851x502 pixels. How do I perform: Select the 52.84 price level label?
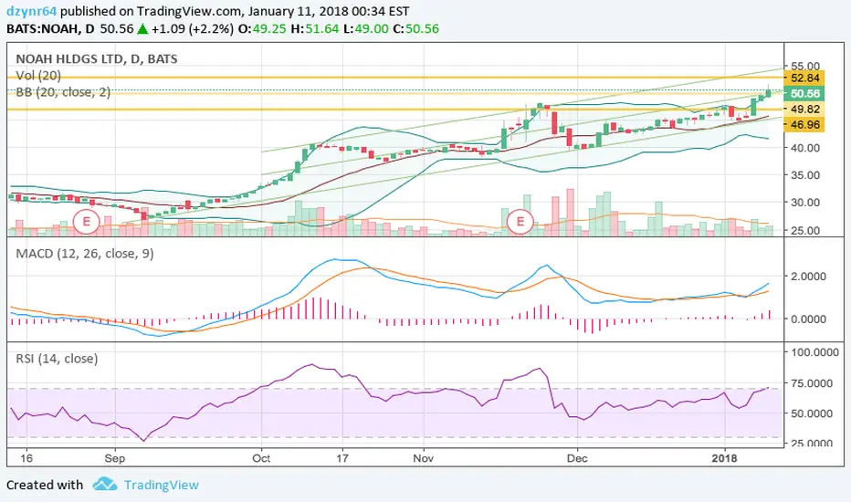pos(804,78)
